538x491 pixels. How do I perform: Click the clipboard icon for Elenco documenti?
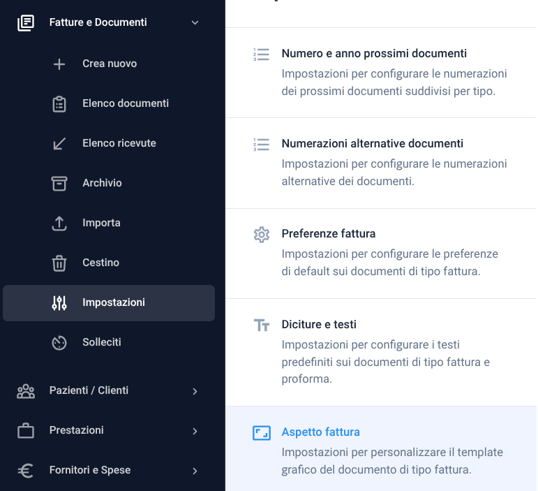pos(59,103)
